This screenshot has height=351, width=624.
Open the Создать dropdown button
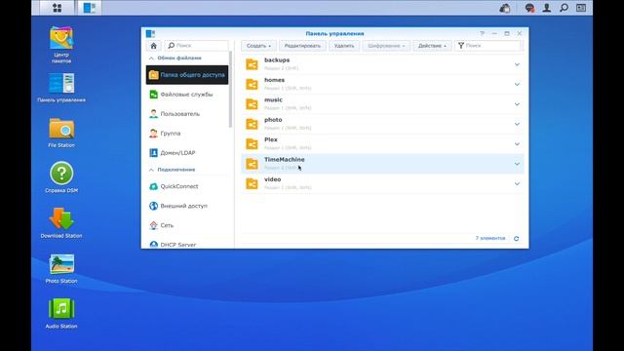click(x=258, y=46)
